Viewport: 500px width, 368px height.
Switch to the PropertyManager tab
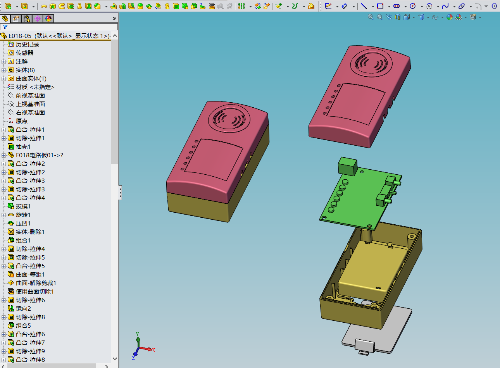[x=16, y=19]
